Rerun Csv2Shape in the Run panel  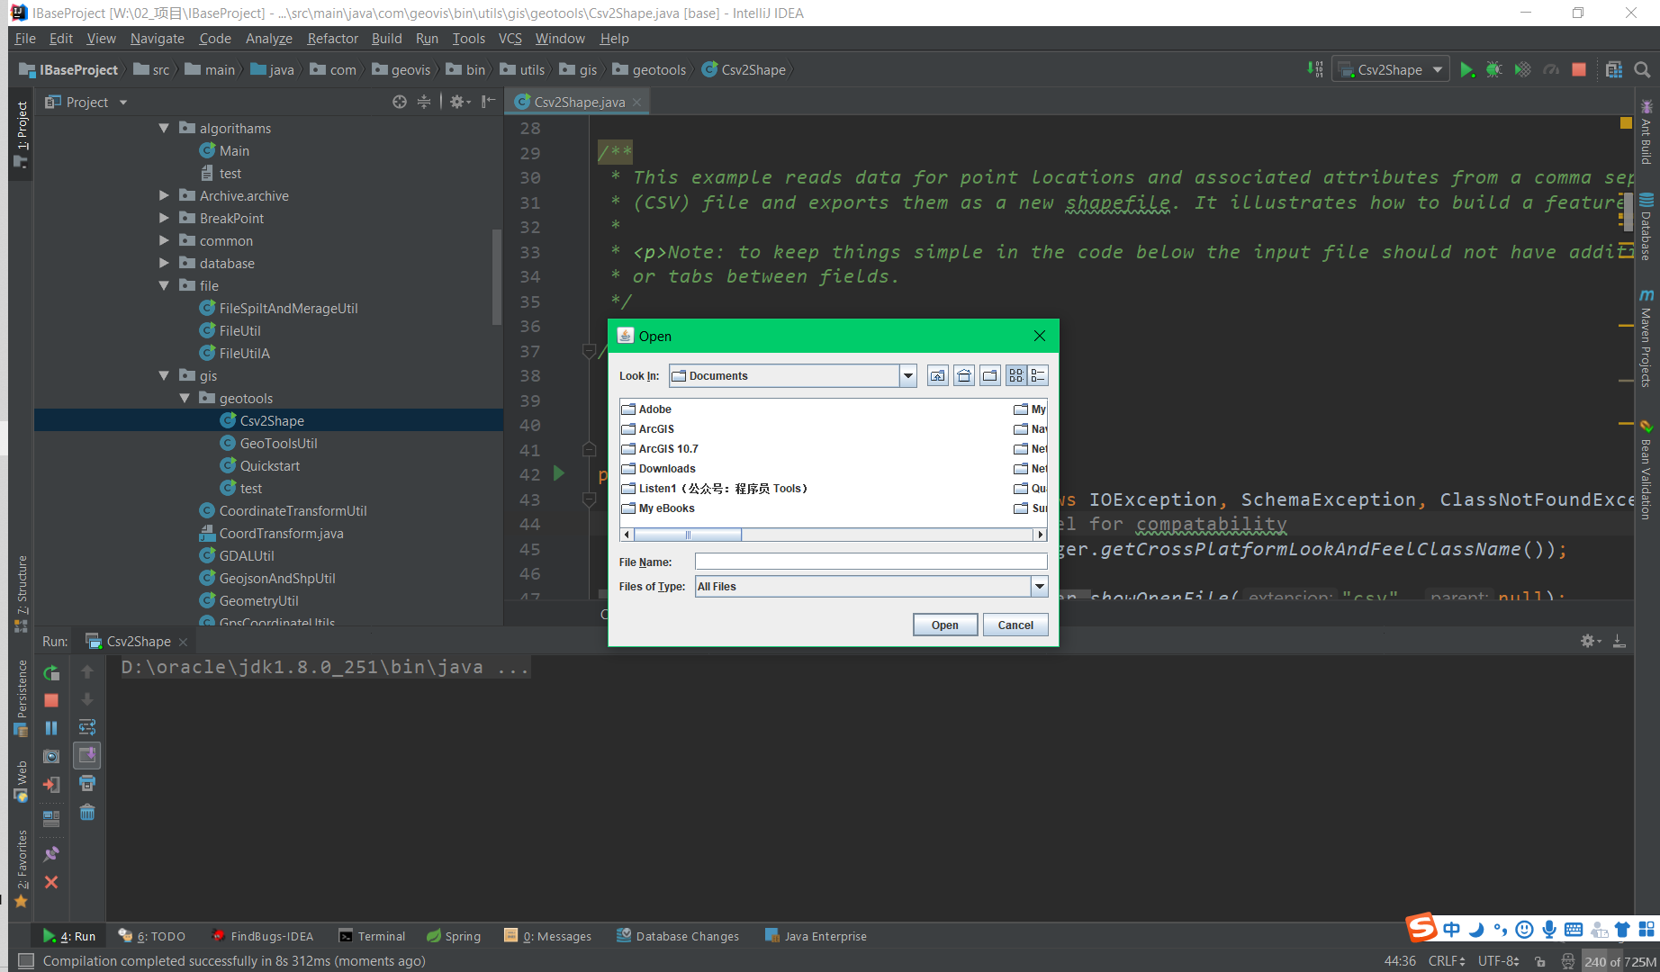pyautogui.click(x=51, y=672)
